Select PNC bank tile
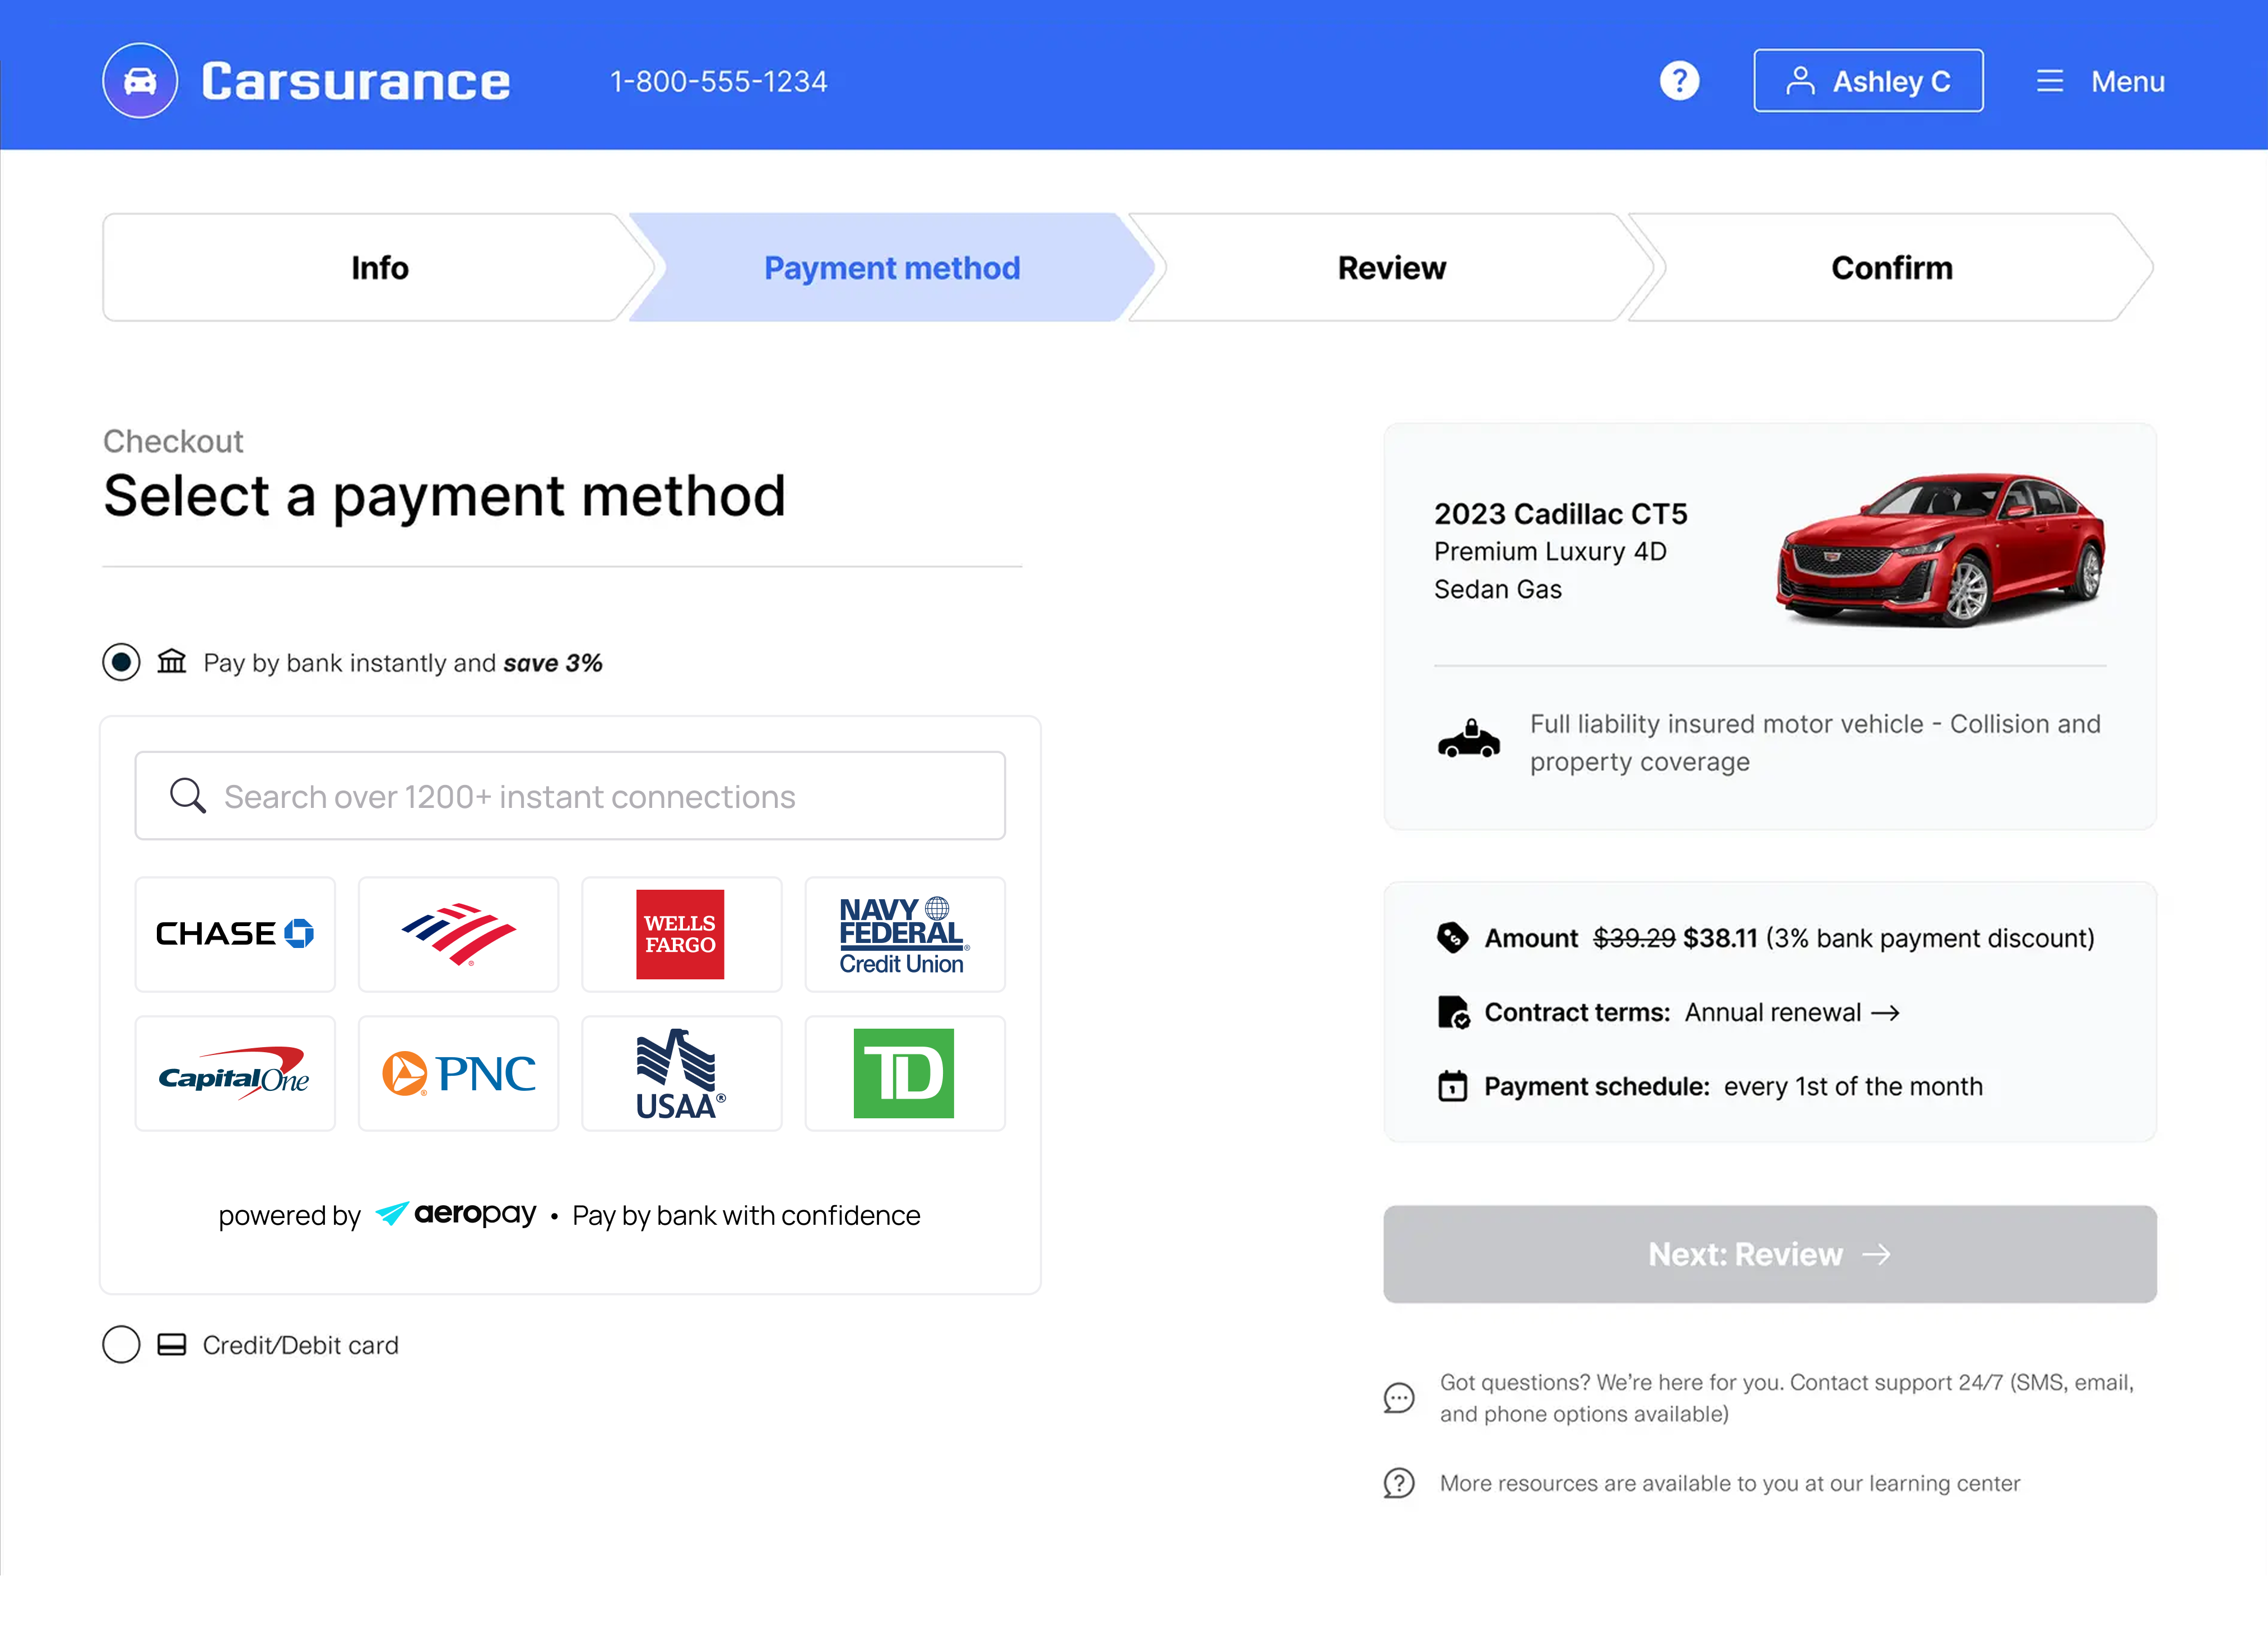Viewport: 2268px width, 1636px height. coord(458,1073)
